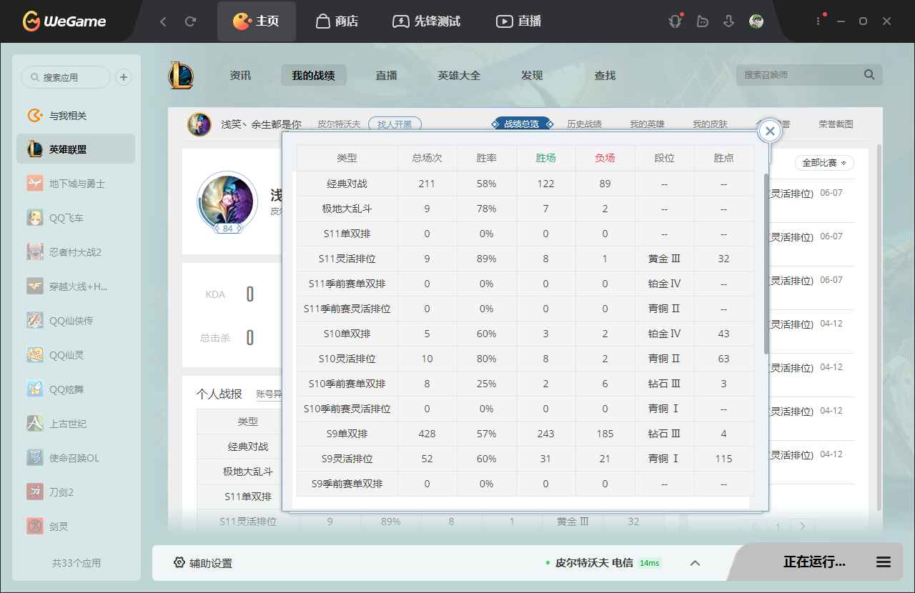Click the WeGame logo

pos(64,21)
